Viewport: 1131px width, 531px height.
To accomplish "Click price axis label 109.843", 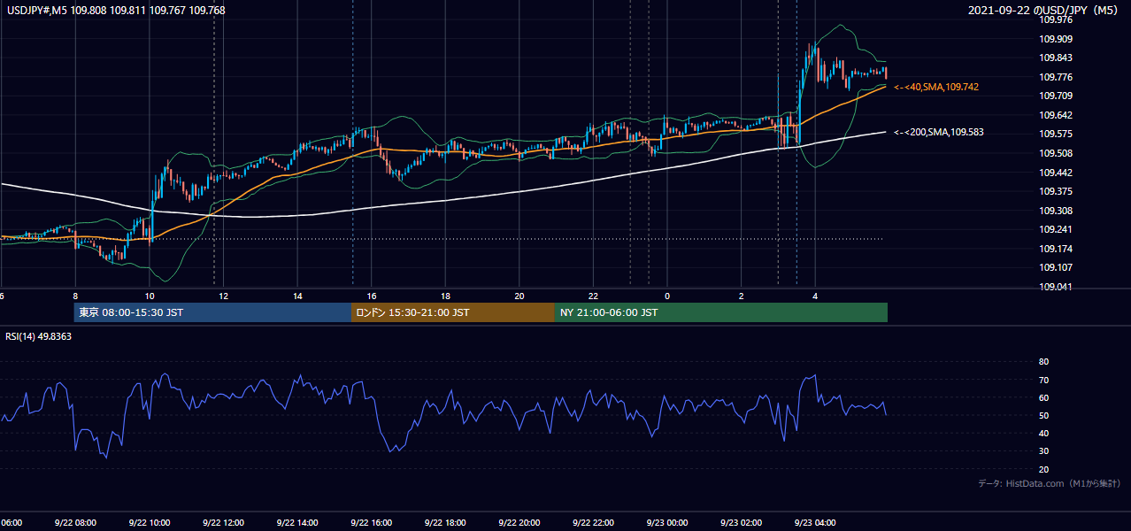I will click(x=1056, y=58).
